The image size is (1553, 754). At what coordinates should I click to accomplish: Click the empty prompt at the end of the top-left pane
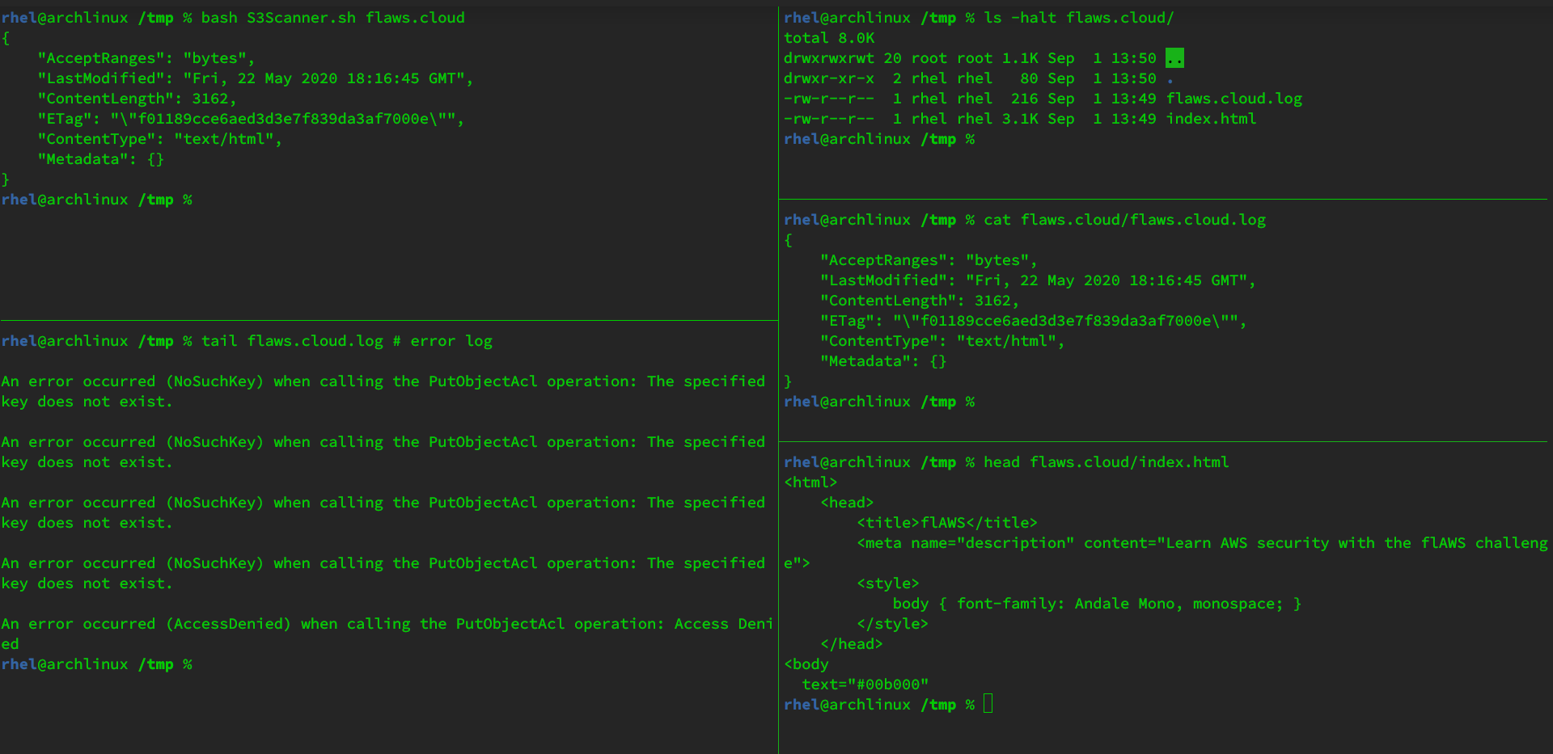(x=97, y=200)
